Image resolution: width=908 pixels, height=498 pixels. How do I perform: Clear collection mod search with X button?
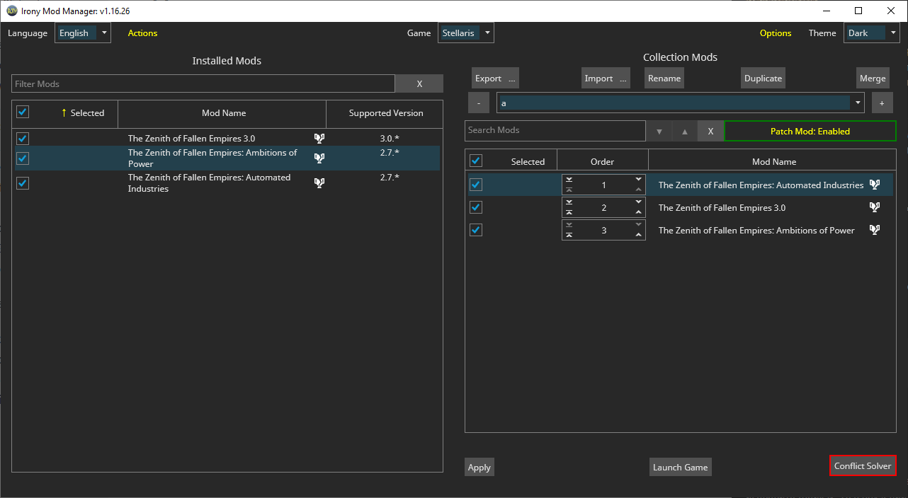(x=710, y=131)
